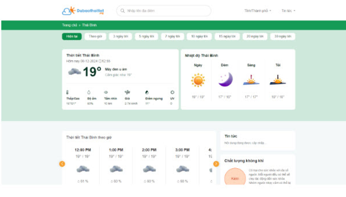Click the Dubaothoitiet logo icon
The width and height of the screenshot is (346, 197).
pos(68,11)
